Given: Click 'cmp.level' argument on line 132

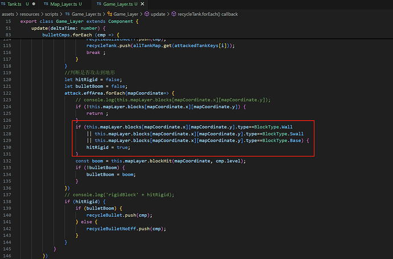Looking at the screenshot, I should (x=228, y=161).
